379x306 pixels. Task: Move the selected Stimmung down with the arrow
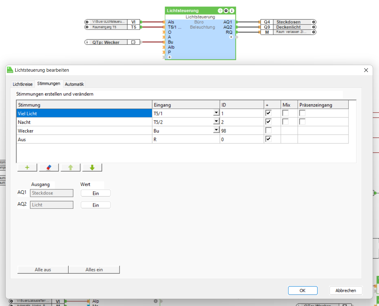92,168
